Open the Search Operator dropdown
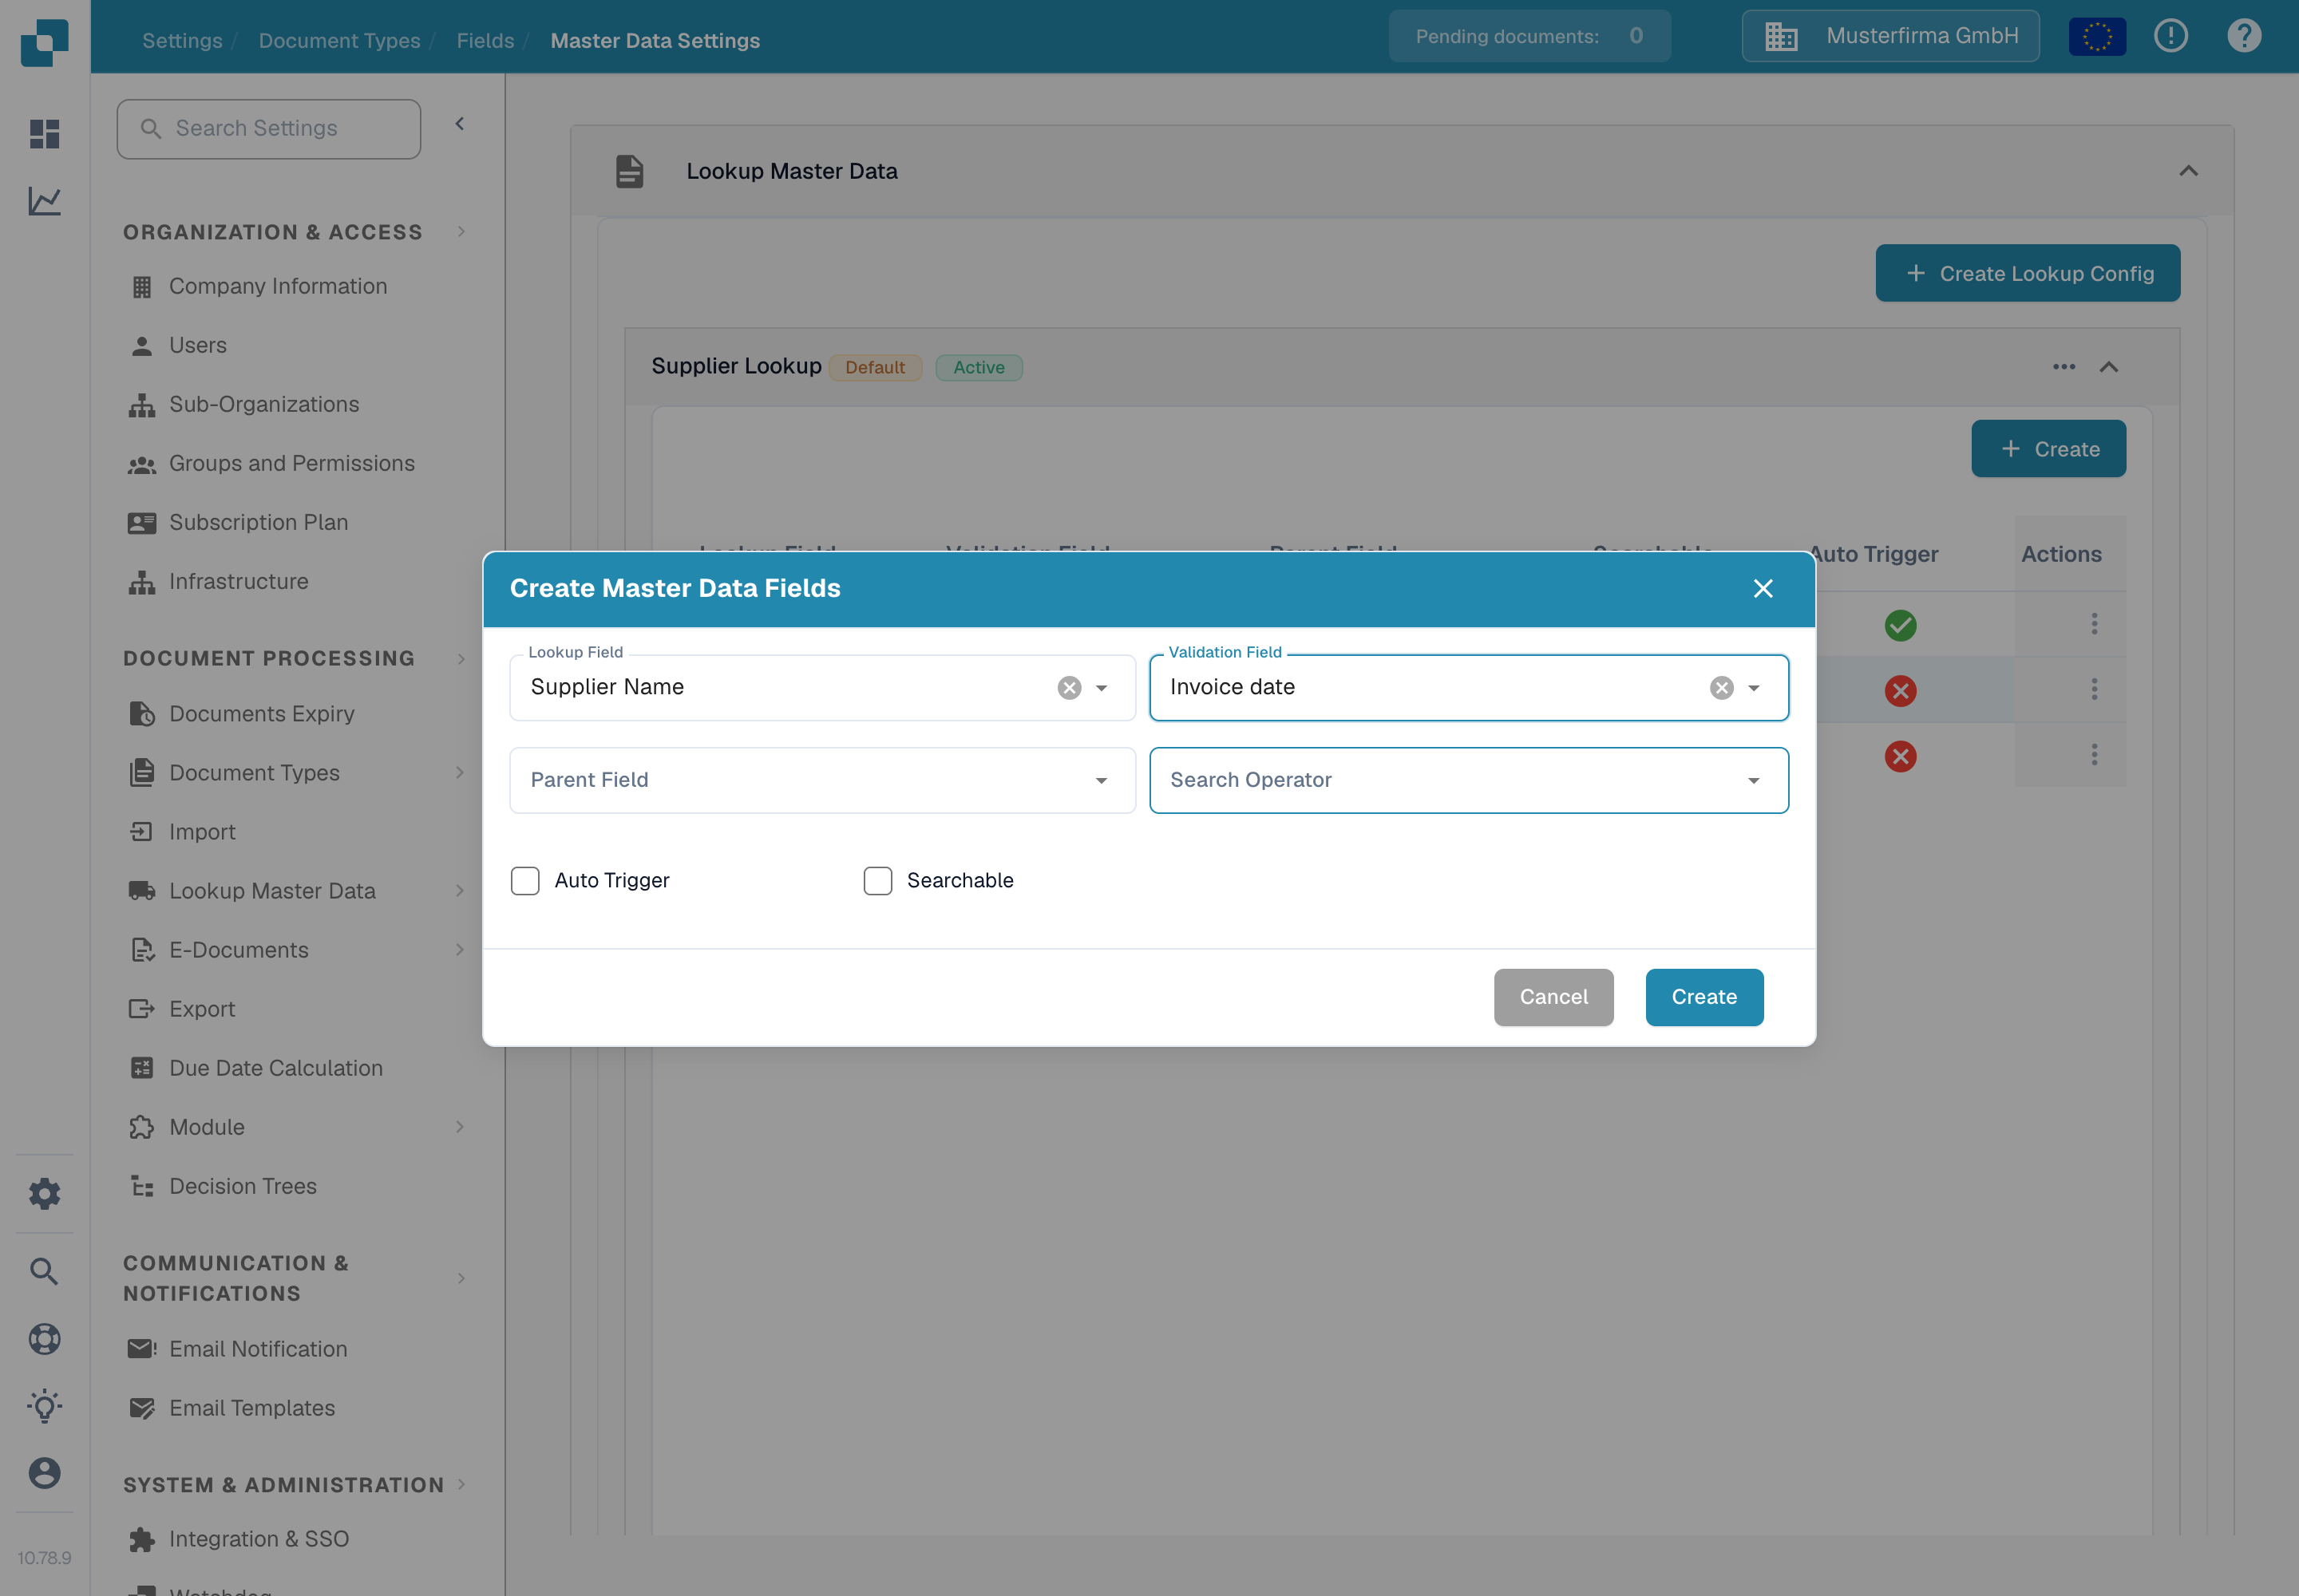Screen dimensions: 2299x1596 click(x=1469, y=780)
